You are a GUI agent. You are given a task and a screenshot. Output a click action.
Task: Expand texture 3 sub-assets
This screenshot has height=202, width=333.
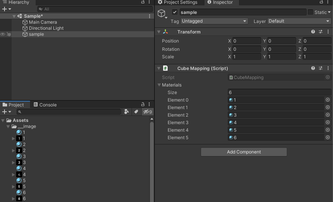14,163
